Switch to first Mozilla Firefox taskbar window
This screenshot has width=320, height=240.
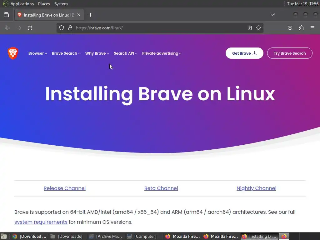[x=182, y=236]
